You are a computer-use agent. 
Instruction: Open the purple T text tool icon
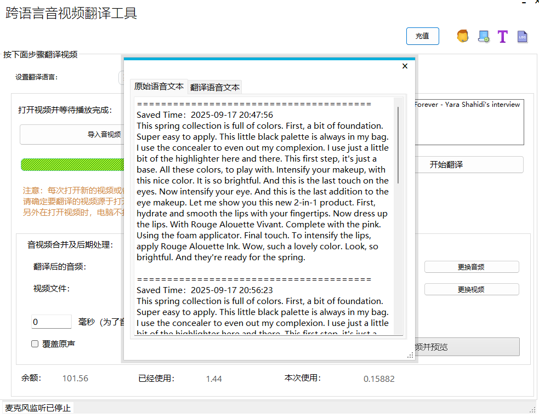point(503,36)
